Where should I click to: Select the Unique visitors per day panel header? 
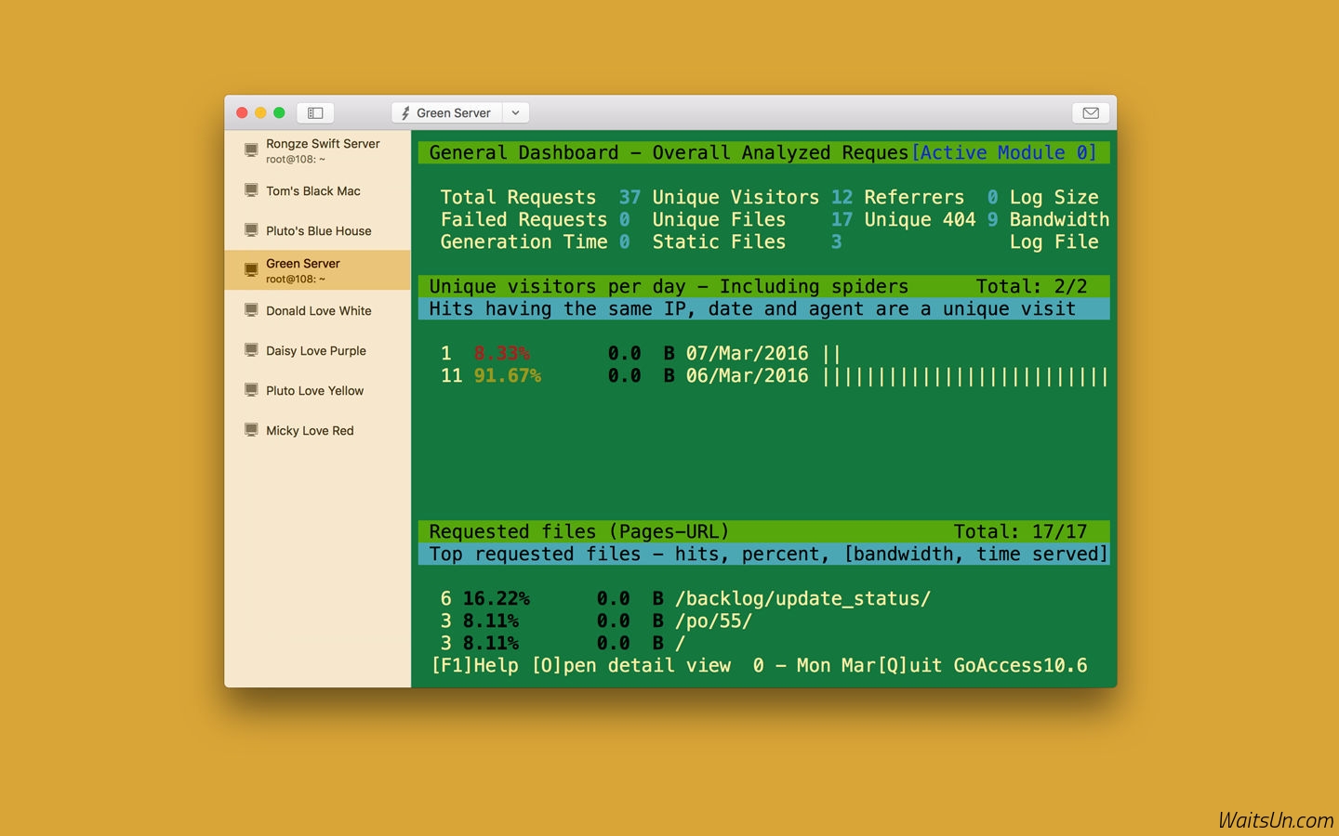pos(669,286)
